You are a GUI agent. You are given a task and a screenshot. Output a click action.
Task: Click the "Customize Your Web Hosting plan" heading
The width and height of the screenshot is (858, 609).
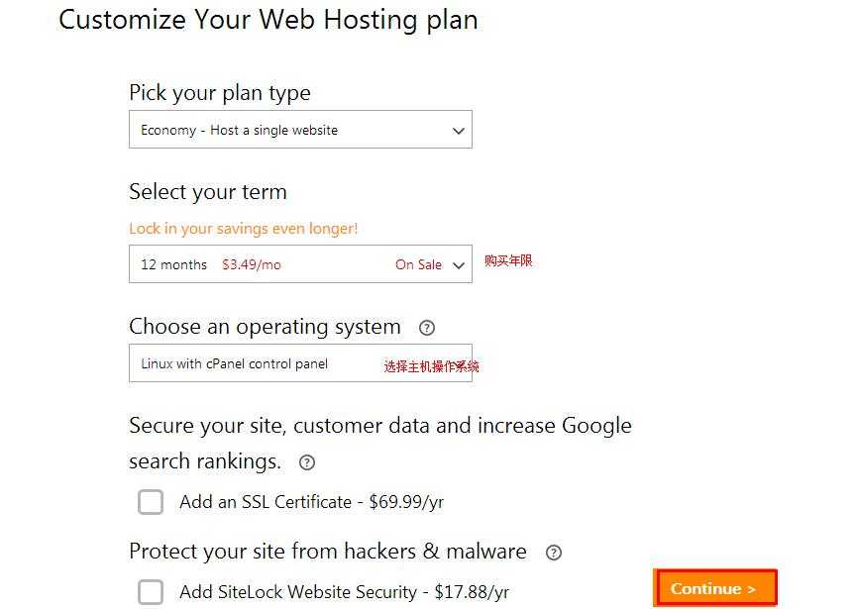(x=268, y=20)
